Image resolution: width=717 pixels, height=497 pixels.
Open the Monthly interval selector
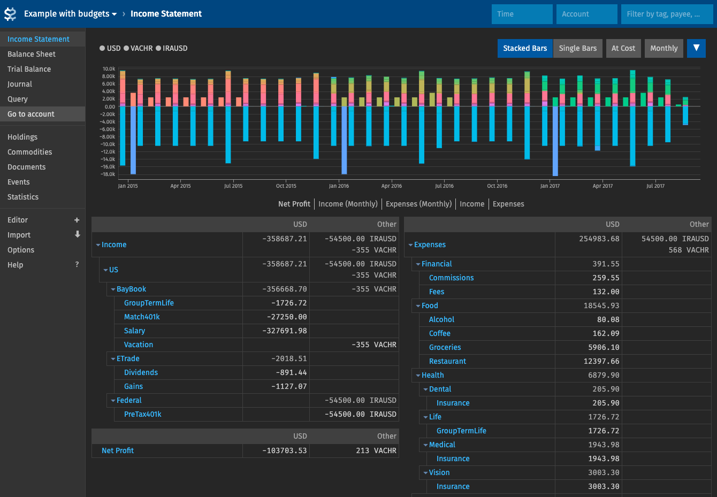click(664, 48)
